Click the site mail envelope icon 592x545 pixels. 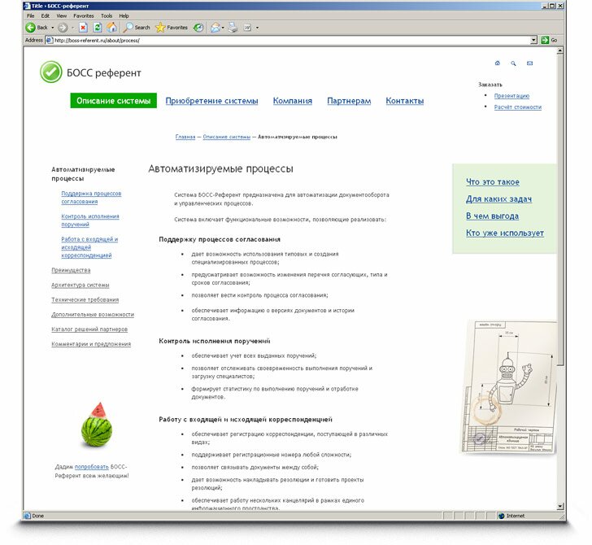pos(529,63)
